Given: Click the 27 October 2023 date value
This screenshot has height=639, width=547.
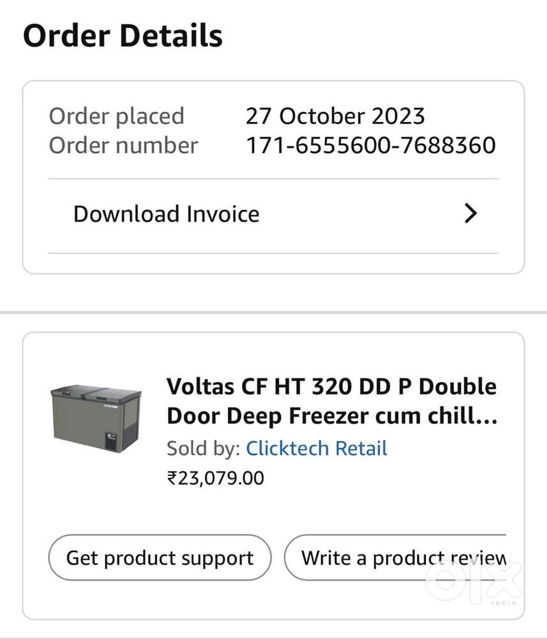Looking at the screenshot, I should [335, 116].
